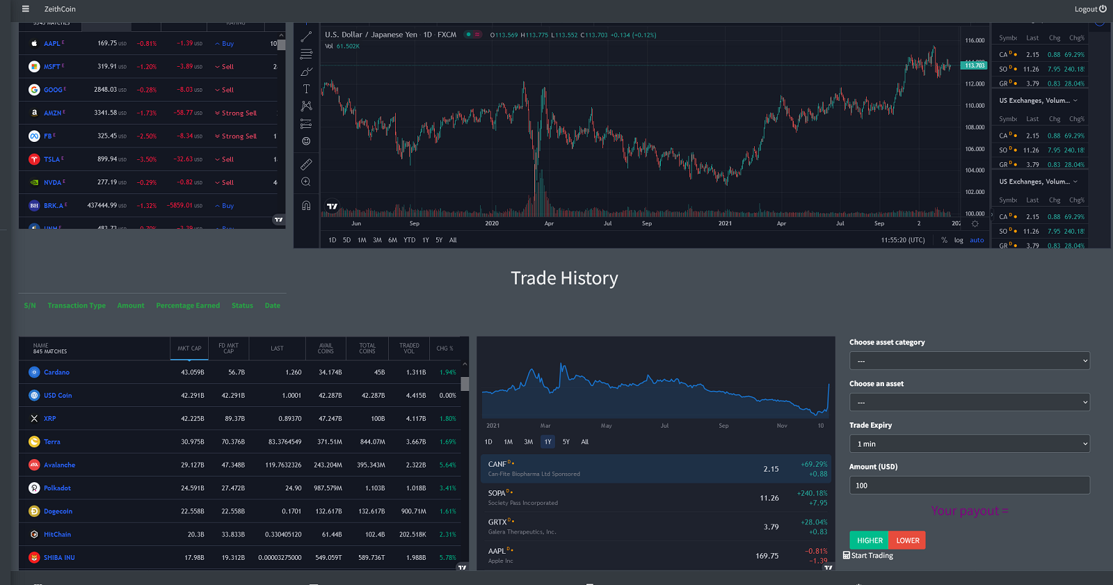The width and height of the screenshot is (1113, 585).
Task: Click the Apple logo in AAPL row
Action: (34, 43)
